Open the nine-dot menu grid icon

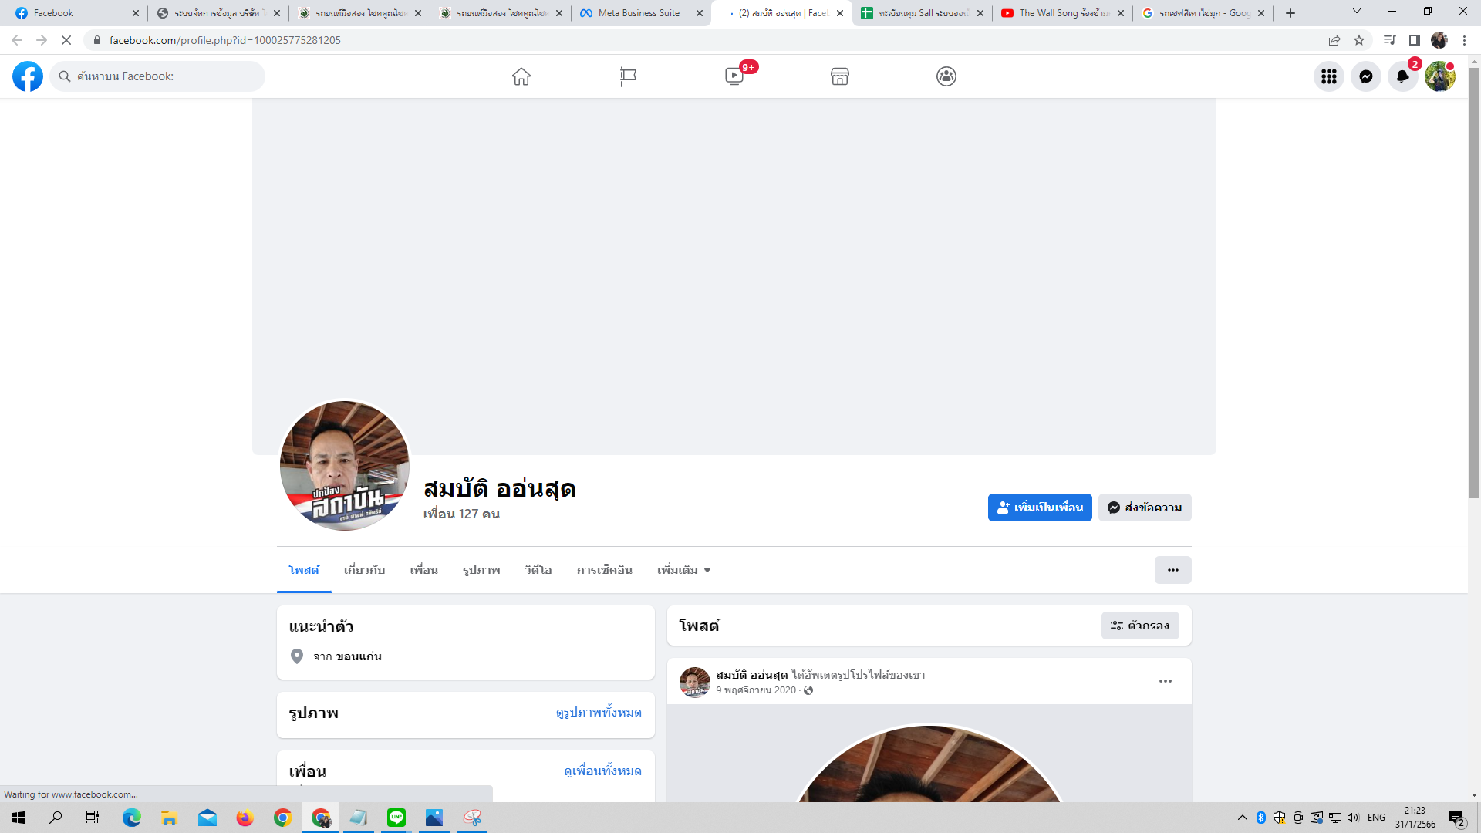pos(1329,76)
